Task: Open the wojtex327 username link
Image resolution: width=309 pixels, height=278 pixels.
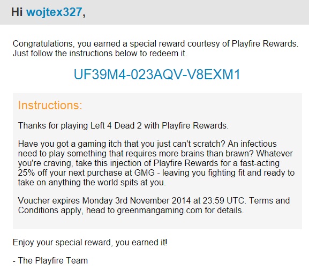Action: [54, 12]
